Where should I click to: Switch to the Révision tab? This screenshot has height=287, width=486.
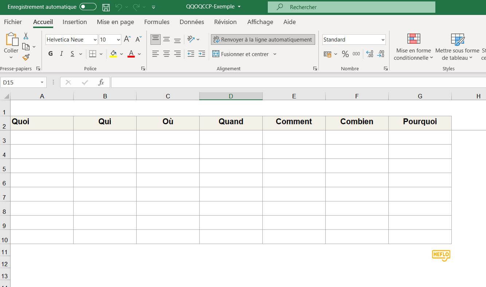(x=226, y=22)
